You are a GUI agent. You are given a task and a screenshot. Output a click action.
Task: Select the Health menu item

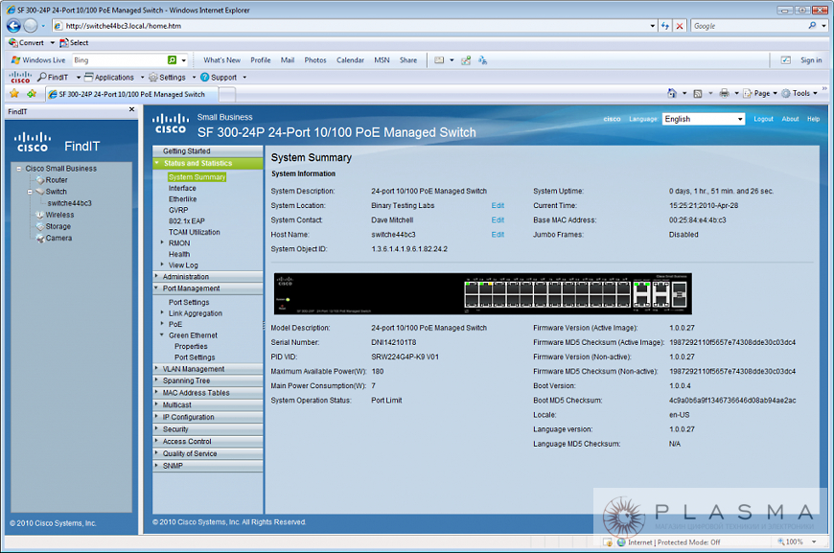pyautogui.click(x=179, y=254)
